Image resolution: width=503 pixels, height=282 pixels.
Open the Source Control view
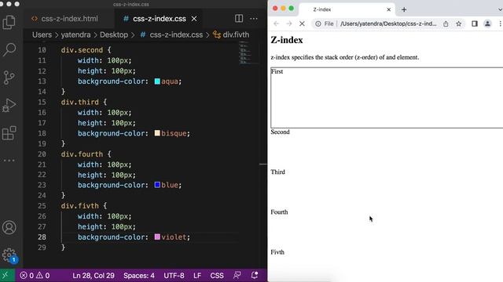[x=9, y=78]
